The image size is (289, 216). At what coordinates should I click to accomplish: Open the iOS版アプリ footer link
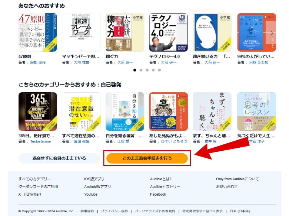pyautogui.click(x=94, y=179)
